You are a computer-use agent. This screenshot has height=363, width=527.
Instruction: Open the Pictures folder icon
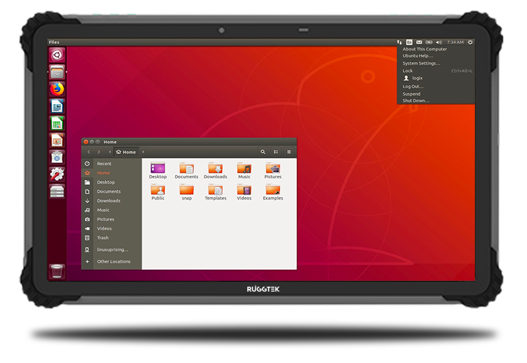pos(273,169)
